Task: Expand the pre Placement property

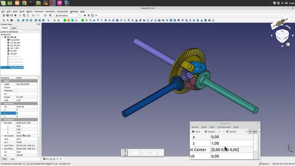Action: (2, 148)
